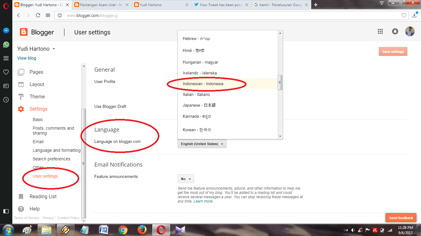Launch Firefox from the taskbar
Image resolution: width=421 pixels, height=236 pixels.
[x=142, y=230]
